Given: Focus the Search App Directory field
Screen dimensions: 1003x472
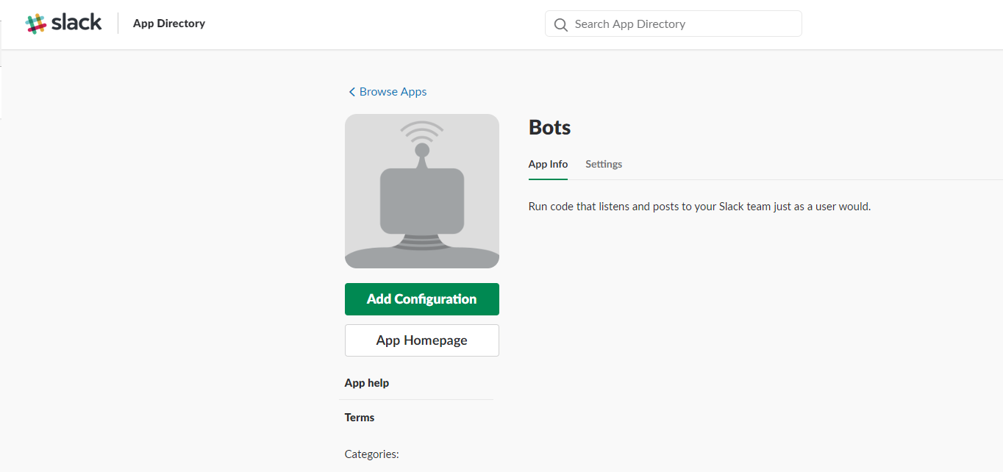Looking at the screenshot, I should (674, 24).
